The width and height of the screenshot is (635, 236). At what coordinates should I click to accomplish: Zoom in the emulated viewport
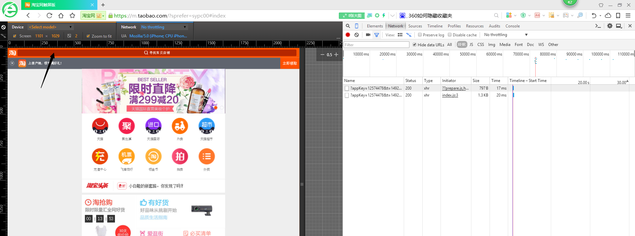pyautogui.click(x=336, y=55)
